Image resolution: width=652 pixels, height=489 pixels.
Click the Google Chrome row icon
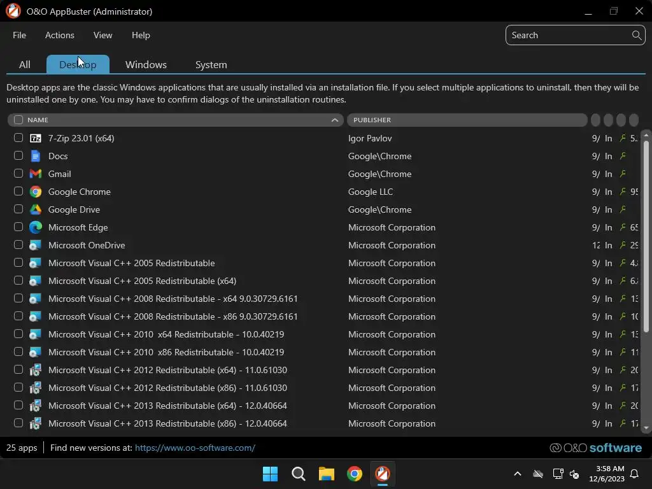tap(36, 192)
